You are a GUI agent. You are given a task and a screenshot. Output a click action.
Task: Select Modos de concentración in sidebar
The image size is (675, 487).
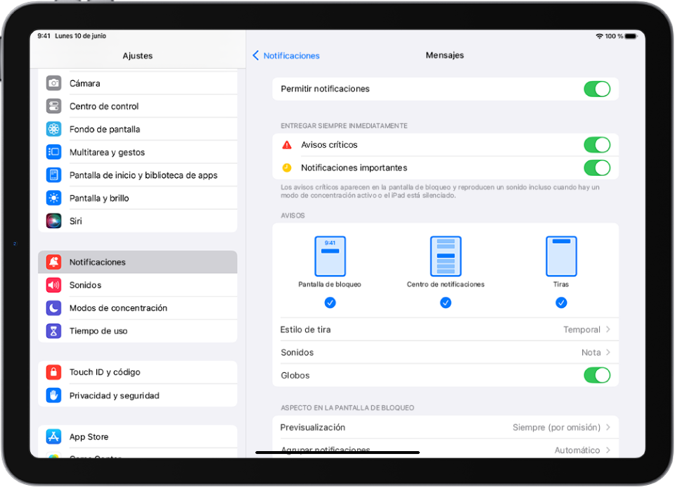click(138, 308)
